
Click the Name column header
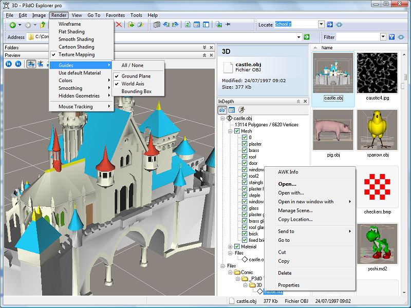(x=327, y=48)
